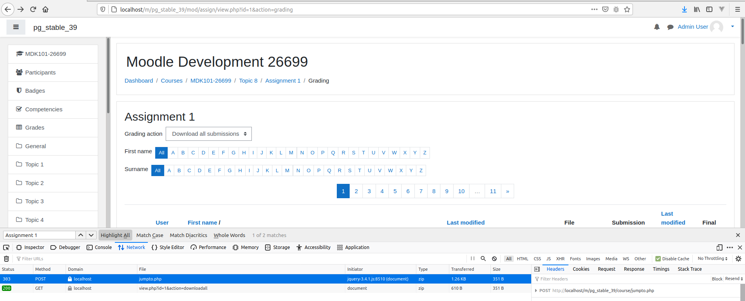
Task: Open the Firefox hamburger menu
Action: (738, 9)
